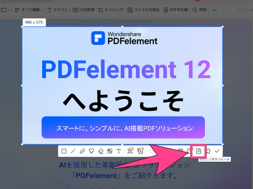Click ファイルを結合 to combine files
This screenshot has width=253, height=189.
[x=143, y=10]
